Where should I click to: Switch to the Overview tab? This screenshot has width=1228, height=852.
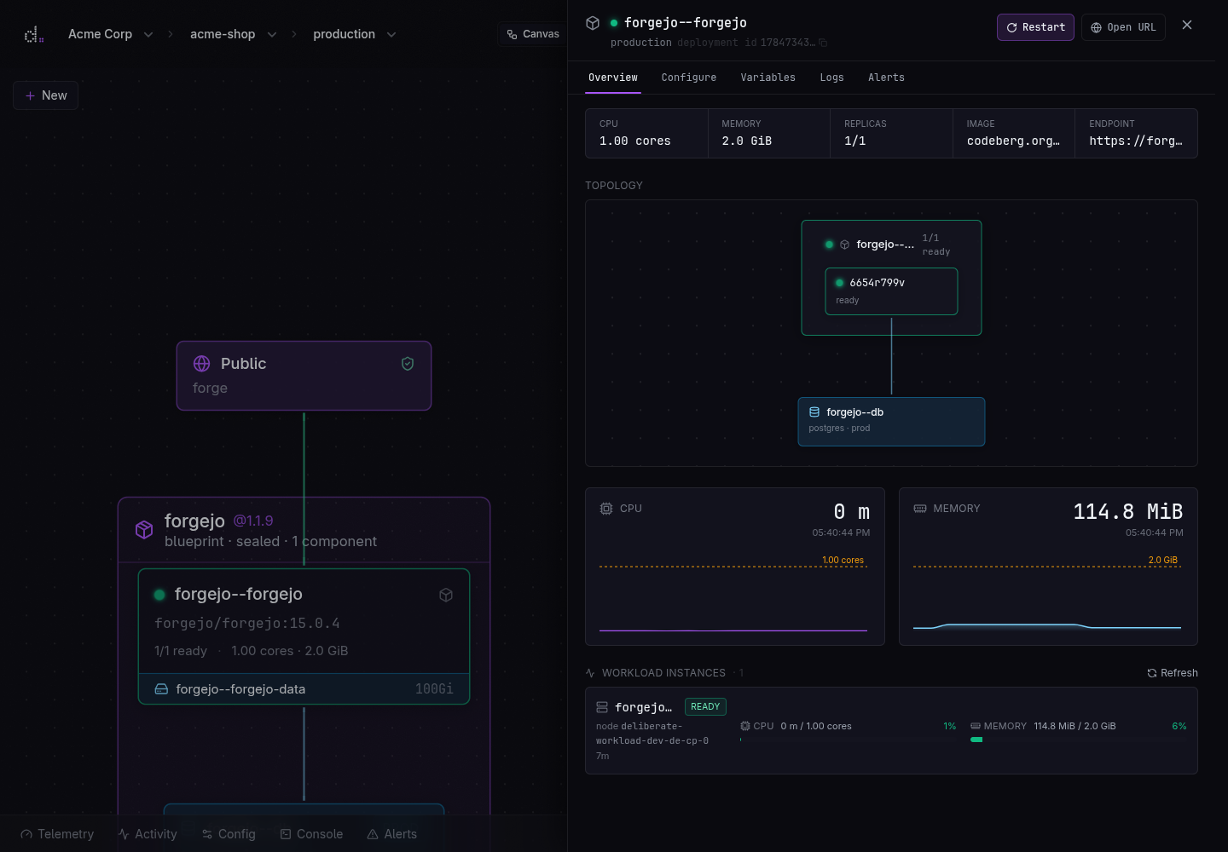[613, 78]
